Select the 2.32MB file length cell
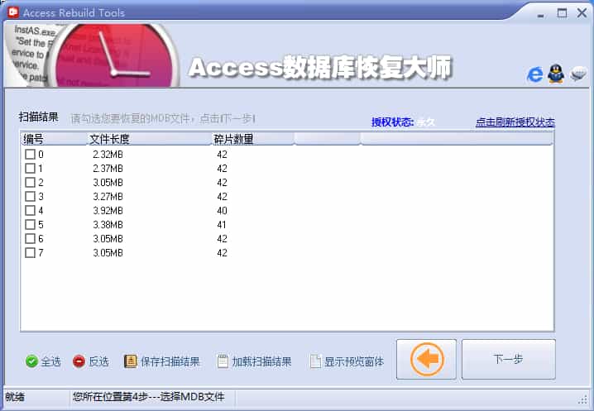Image resolution: width=594 pixels, height=411 pixels. [x=108, y=154]
